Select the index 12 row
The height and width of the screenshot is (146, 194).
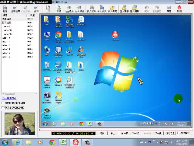click(x=20, y=45)
